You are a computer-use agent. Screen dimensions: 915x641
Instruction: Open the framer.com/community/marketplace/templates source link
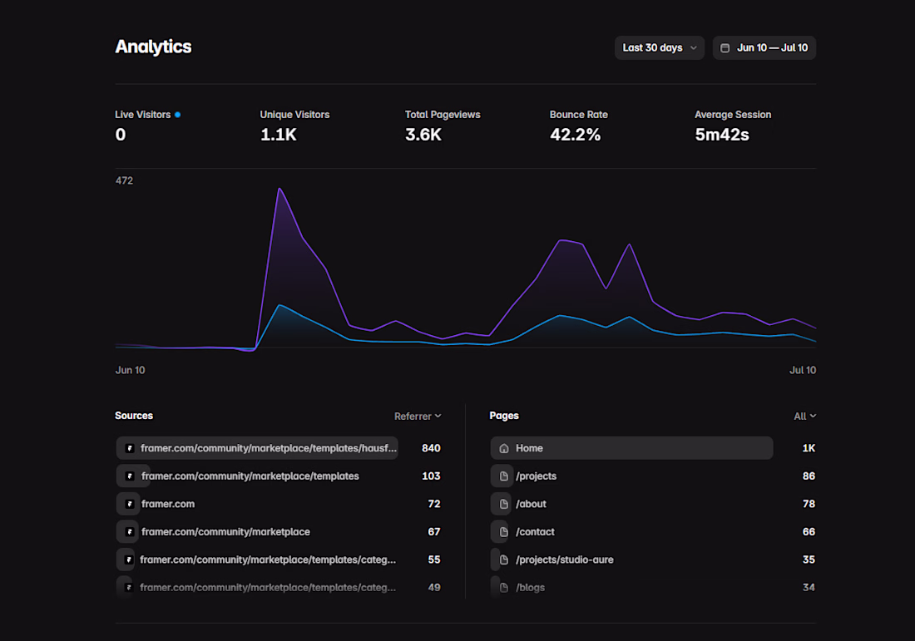250,476
